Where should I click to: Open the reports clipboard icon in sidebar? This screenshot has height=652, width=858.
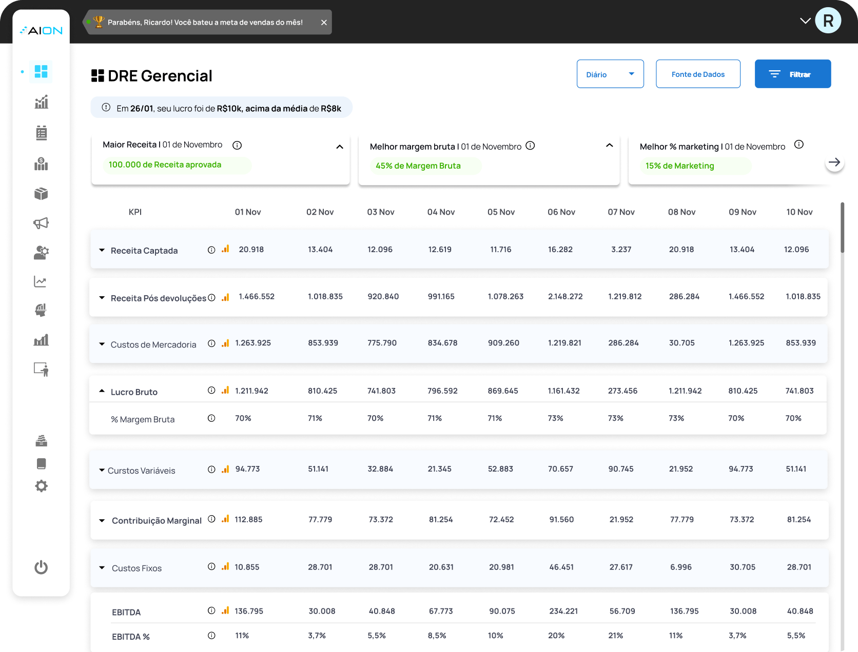[x=41, y=133]
